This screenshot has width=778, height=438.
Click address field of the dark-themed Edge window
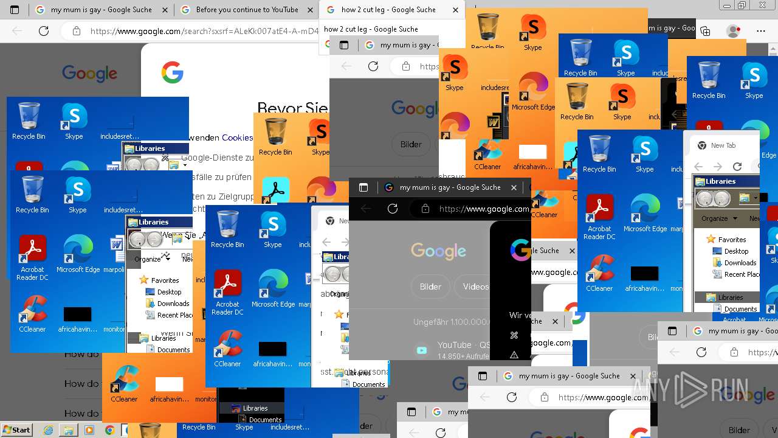470,209
